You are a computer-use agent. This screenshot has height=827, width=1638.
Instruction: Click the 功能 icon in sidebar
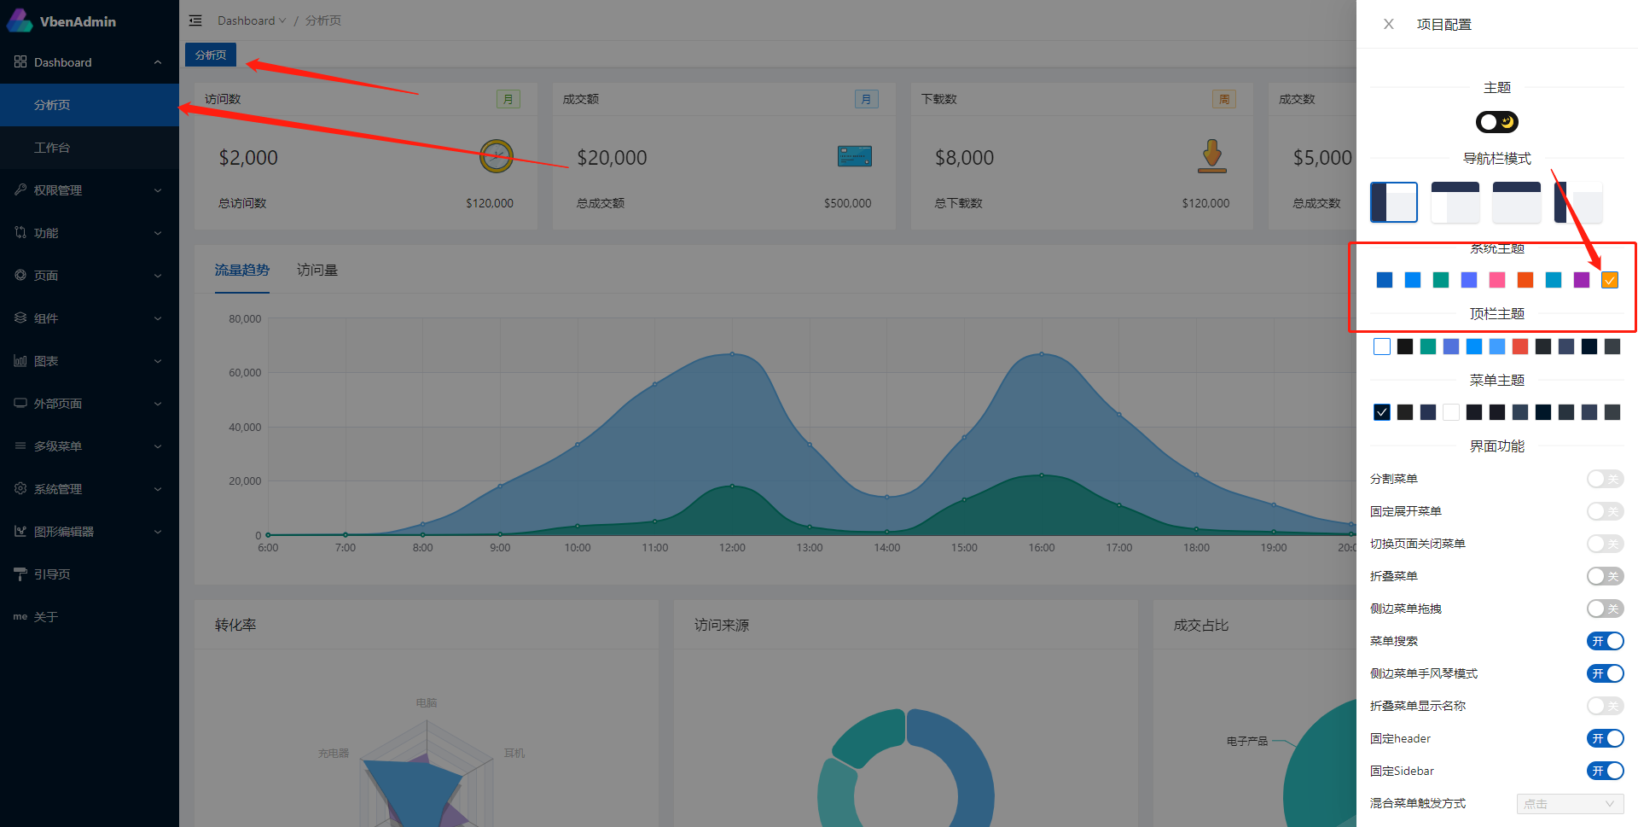pos(20,232)
